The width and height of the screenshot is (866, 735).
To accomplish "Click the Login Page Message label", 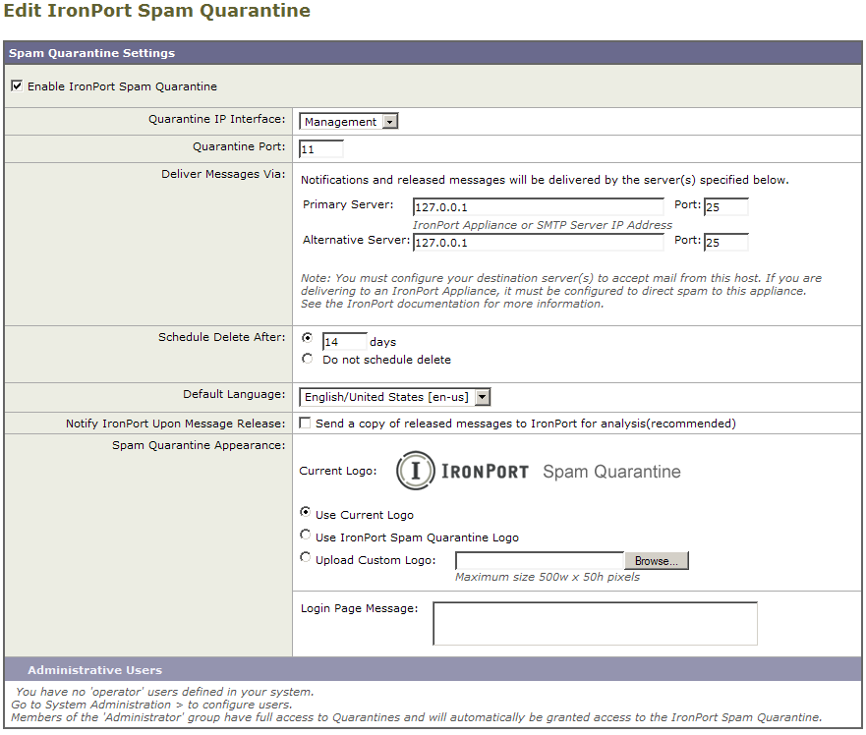I will pos(359,608).
